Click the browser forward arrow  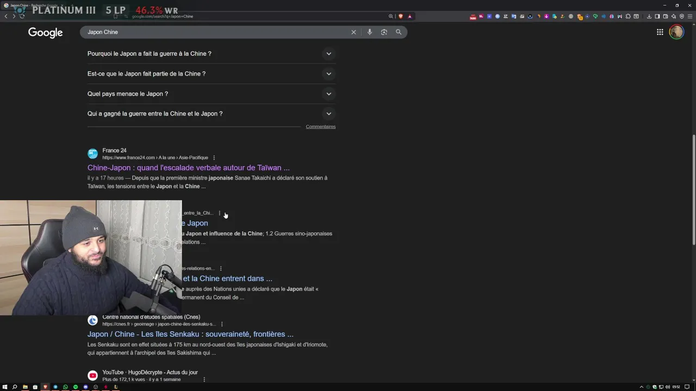point(14,16)
